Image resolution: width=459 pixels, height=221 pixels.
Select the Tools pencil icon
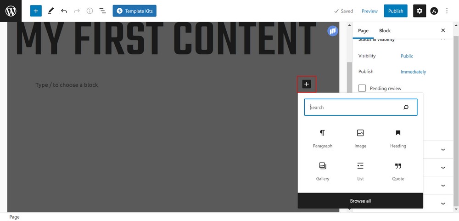(x=51, y=11)
